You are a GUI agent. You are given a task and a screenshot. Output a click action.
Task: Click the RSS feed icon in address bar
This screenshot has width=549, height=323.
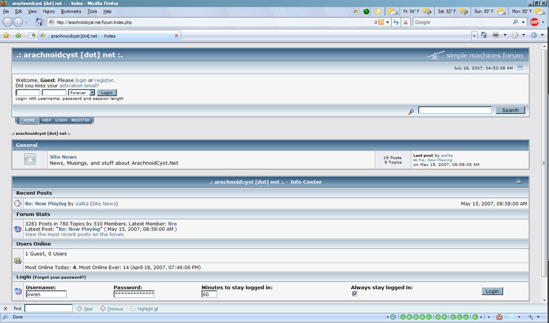tap(381, 22)
